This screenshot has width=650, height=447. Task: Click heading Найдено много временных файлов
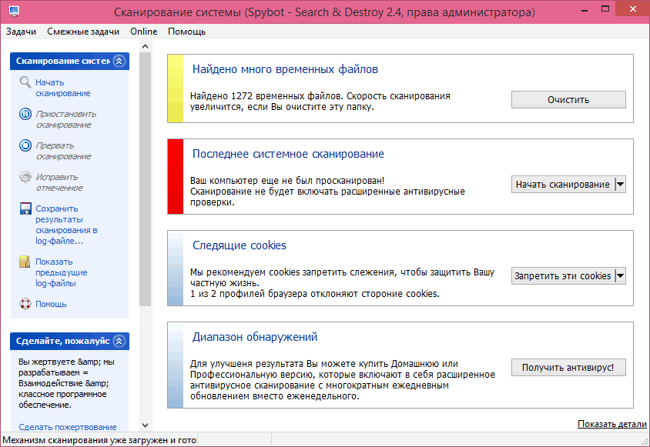285,69
